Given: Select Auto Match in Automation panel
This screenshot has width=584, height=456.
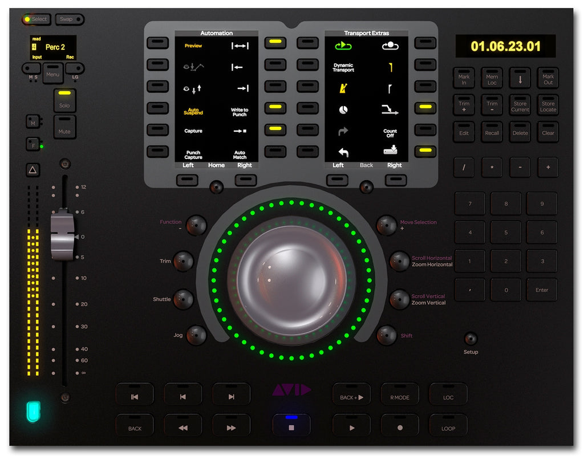Looking at the screenshot, I should (240, 155).
